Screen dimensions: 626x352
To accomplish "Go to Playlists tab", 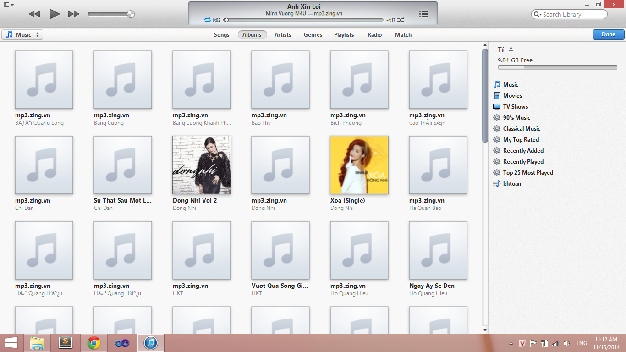I will tap(344, 35).
